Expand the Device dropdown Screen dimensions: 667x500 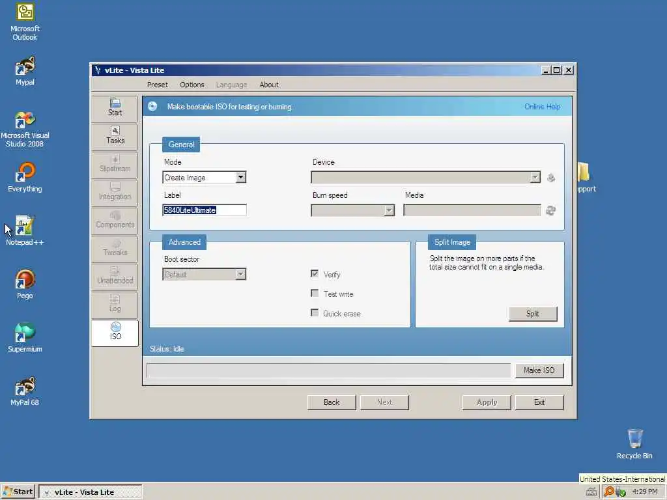(x=535, y=177)
